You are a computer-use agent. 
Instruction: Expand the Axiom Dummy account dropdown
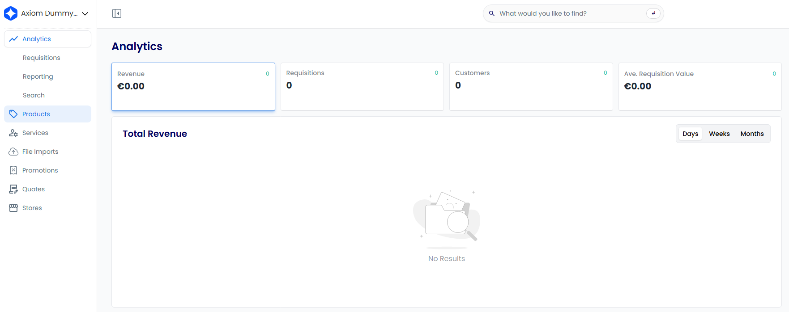tap(85, 13)
